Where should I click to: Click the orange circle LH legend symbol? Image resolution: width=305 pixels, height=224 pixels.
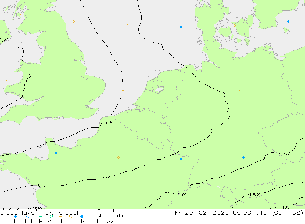click(x=71, y=216)
